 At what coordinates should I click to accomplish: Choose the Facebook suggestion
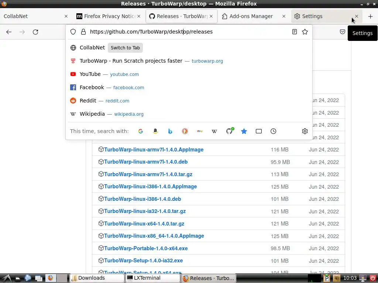pyautogui.click(x=189, y=87)
